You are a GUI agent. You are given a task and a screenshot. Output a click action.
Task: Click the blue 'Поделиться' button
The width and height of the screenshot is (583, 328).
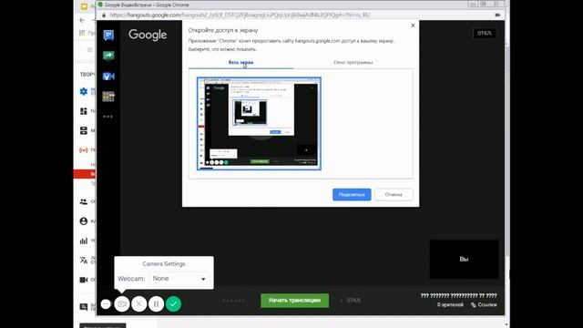pyautogui.click(x=352, y=194)
